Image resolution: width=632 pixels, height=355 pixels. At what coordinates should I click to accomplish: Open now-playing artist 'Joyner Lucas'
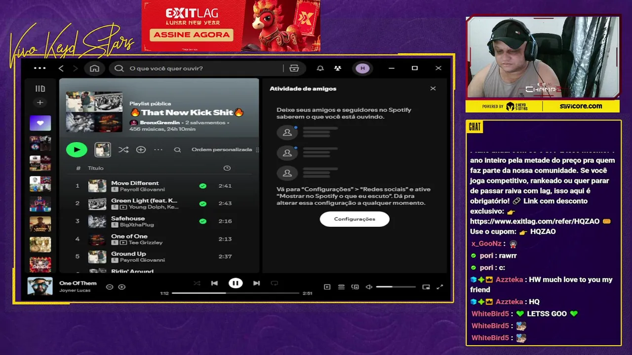coord(75,290)
